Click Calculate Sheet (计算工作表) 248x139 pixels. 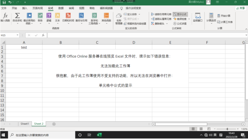tap(225, 22)
